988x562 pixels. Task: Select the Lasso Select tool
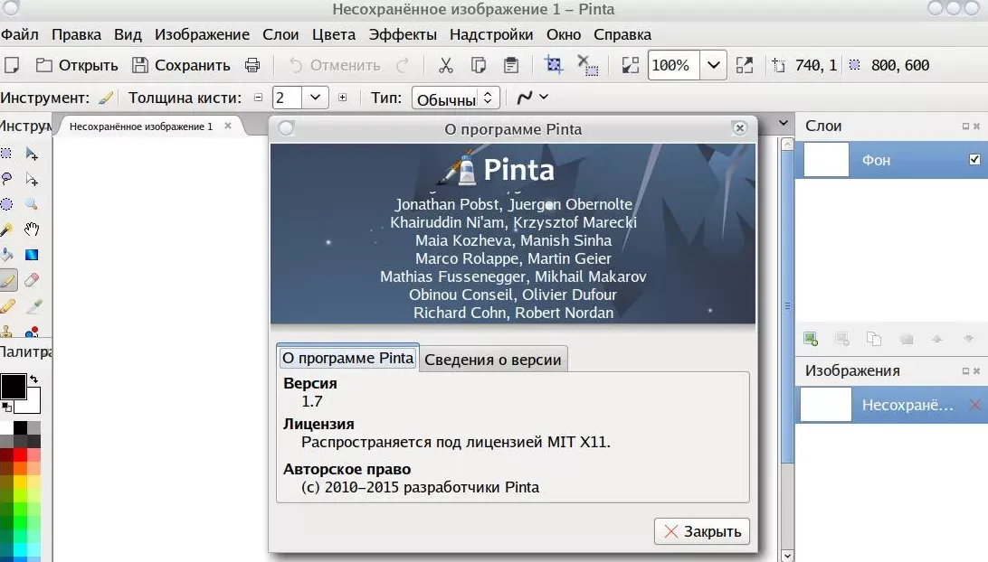6,180
